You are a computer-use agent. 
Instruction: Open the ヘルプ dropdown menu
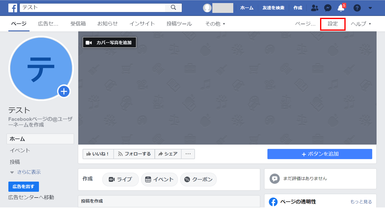(x=361, y=24)
